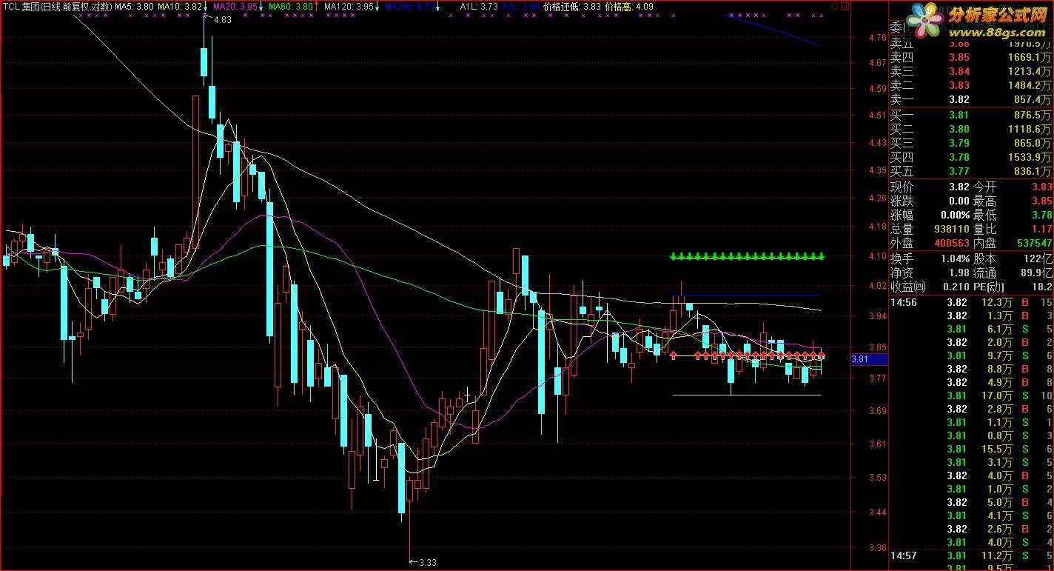
Task: Click the 卖四 ask row priced 3.85
Action: [x=970, y=57]
